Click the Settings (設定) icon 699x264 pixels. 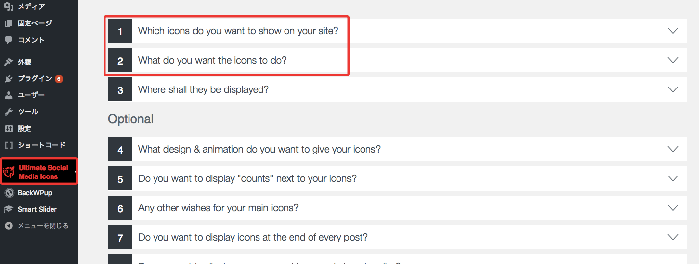pyautogui.click(x=8, y=129)
